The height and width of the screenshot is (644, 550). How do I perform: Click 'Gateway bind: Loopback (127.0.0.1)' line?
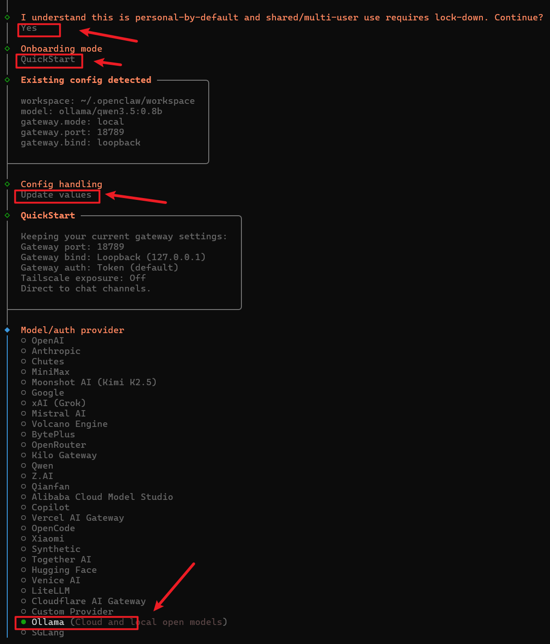pyautogui.click(x=113, y=257)
